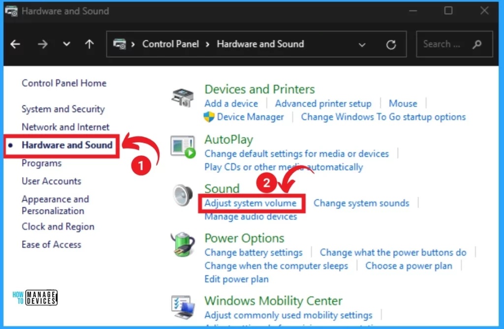Open Ease of Access category
The width and height of the screenshot is (504, 329).
pos(51,244)
